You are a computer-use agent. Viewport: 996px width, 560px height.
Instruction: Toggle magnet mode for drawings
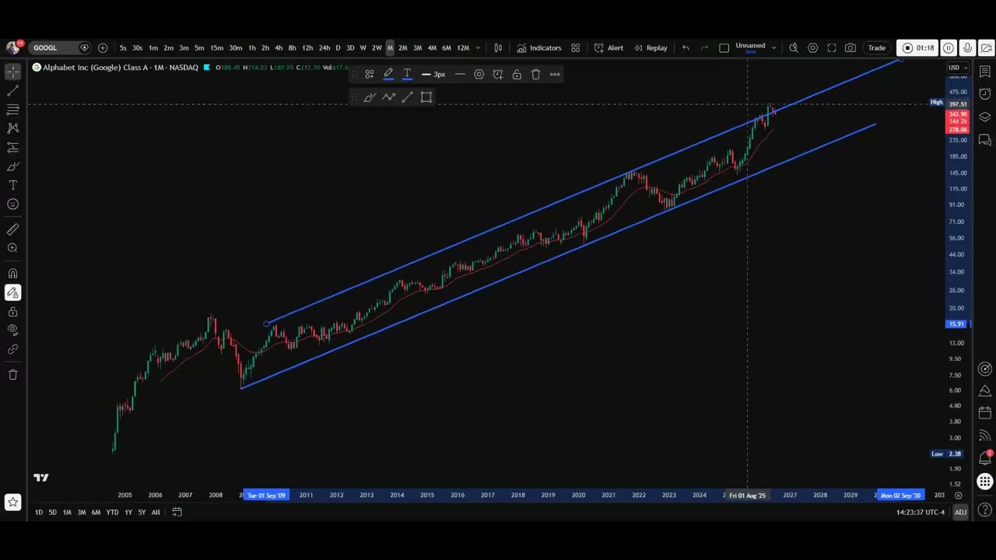pyautogui.click(x=12, y=274)
